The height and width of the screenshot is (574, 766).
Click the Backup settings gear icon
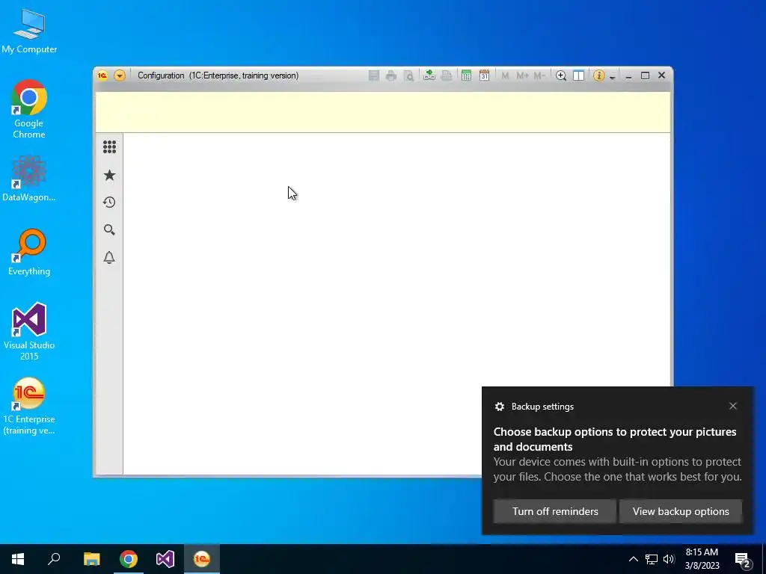click(x=499, y=407)
